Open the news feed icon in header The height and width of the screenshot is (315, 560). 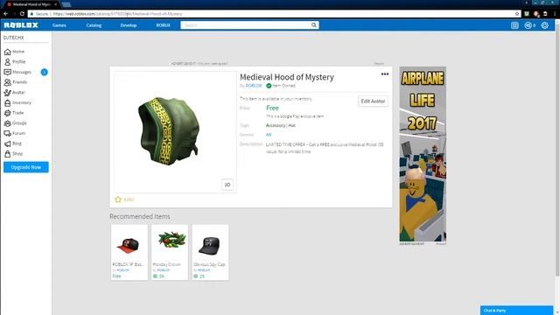(514, 25)
